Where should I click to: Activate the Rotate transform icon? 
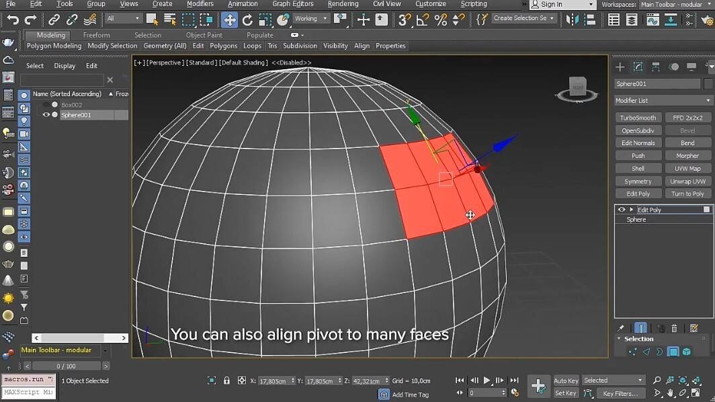click(247, 18)
